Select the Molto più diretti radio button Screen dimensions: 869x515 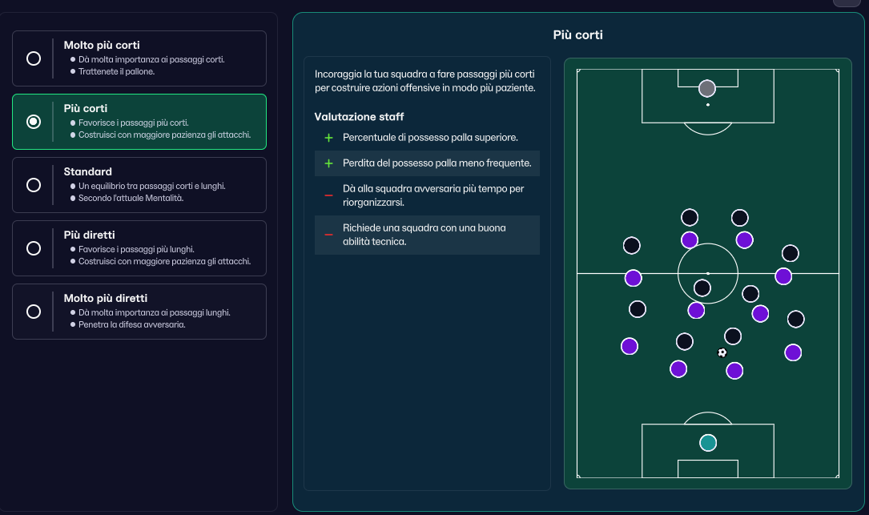point(34,311)
